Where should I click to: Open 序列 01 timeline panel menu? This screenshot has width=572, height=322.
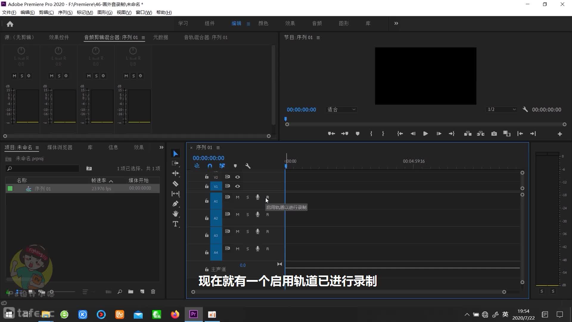(x=218, y=148)
